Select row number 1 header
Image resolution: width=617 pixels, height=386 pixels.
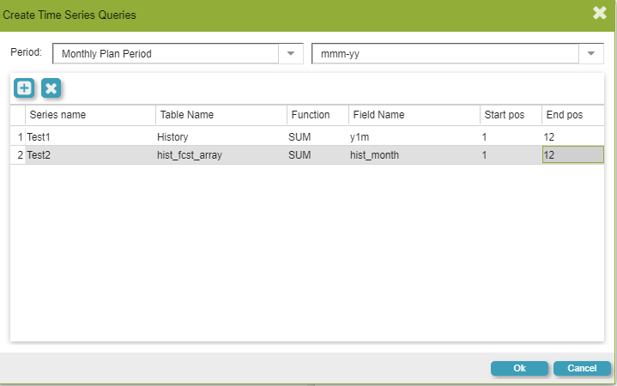tap(18, 136)
